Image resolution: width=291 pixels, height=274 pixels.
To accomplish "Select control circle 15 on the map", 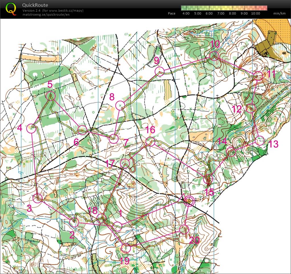I will coord(208,179).
